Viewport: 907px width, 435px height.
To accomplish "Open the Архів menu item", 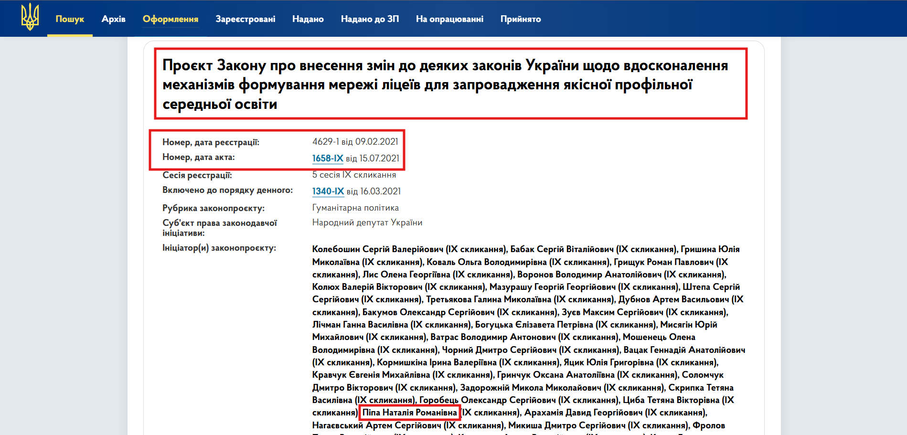I will (x=114, y=19).
